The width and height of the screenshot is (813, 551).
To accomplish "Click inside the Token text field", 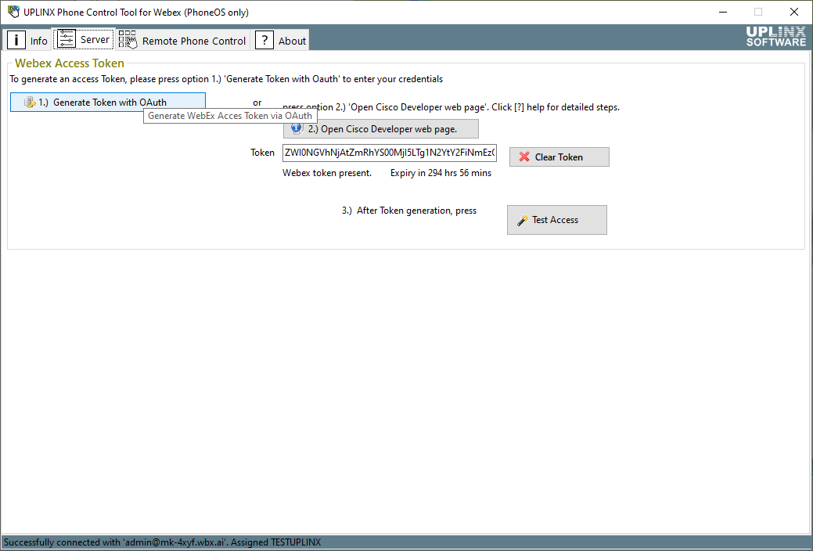I will point(389,153).
